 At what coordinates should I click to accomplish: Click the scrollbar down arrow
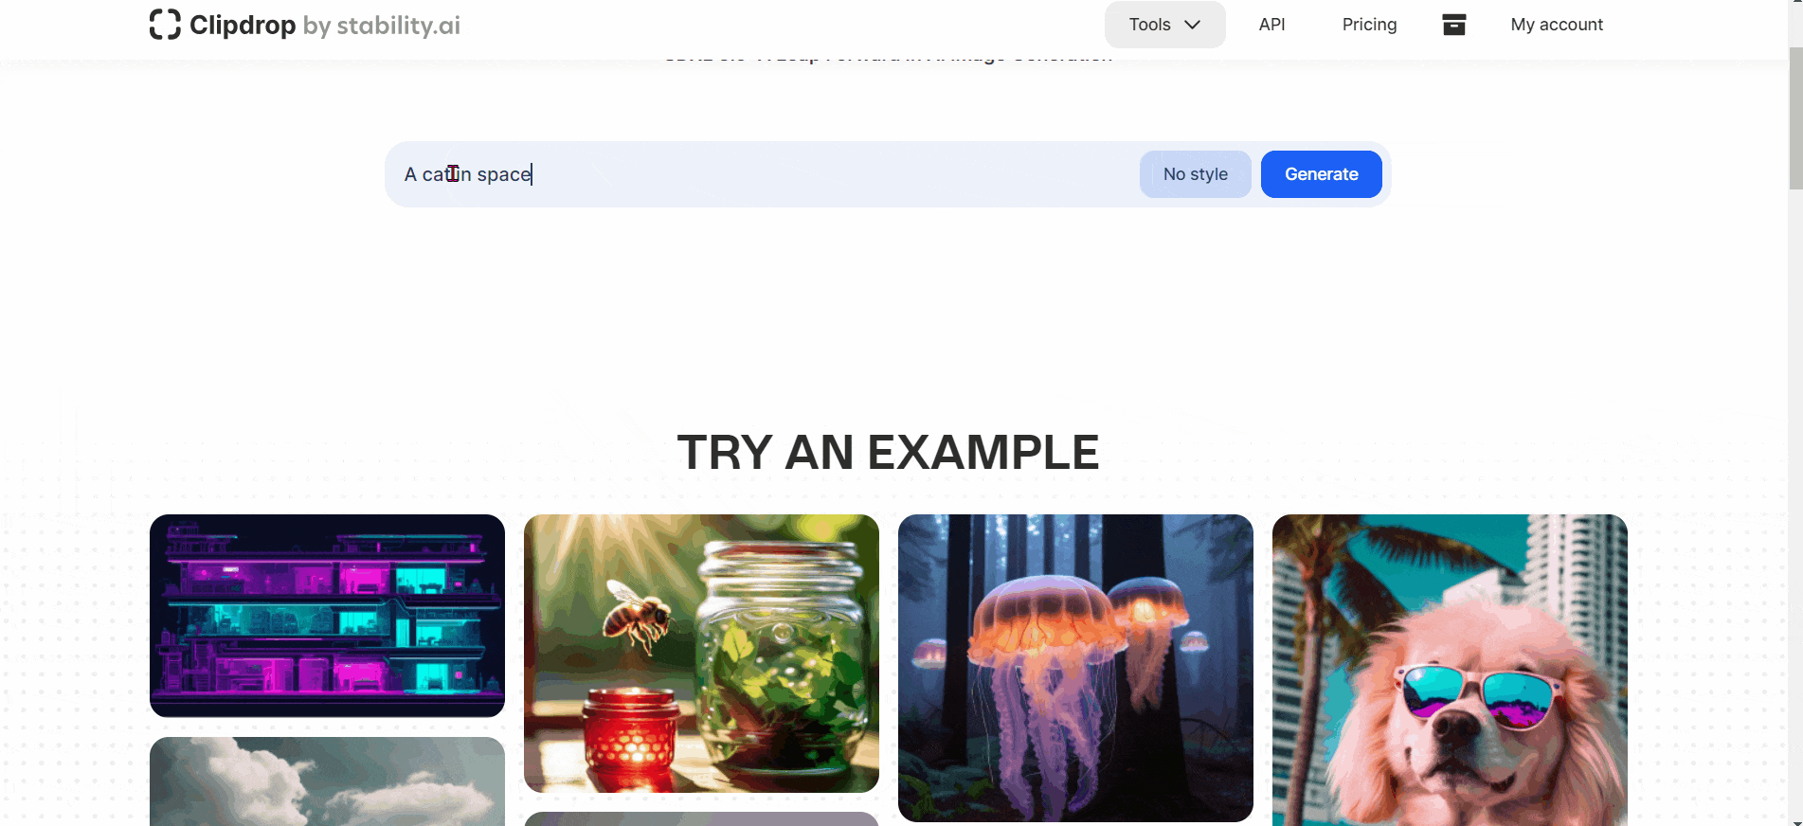point(1794,818)
